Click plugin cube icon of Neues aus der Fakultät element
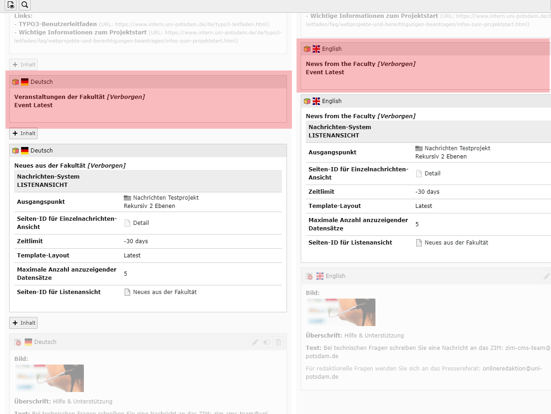 [16, 151]
